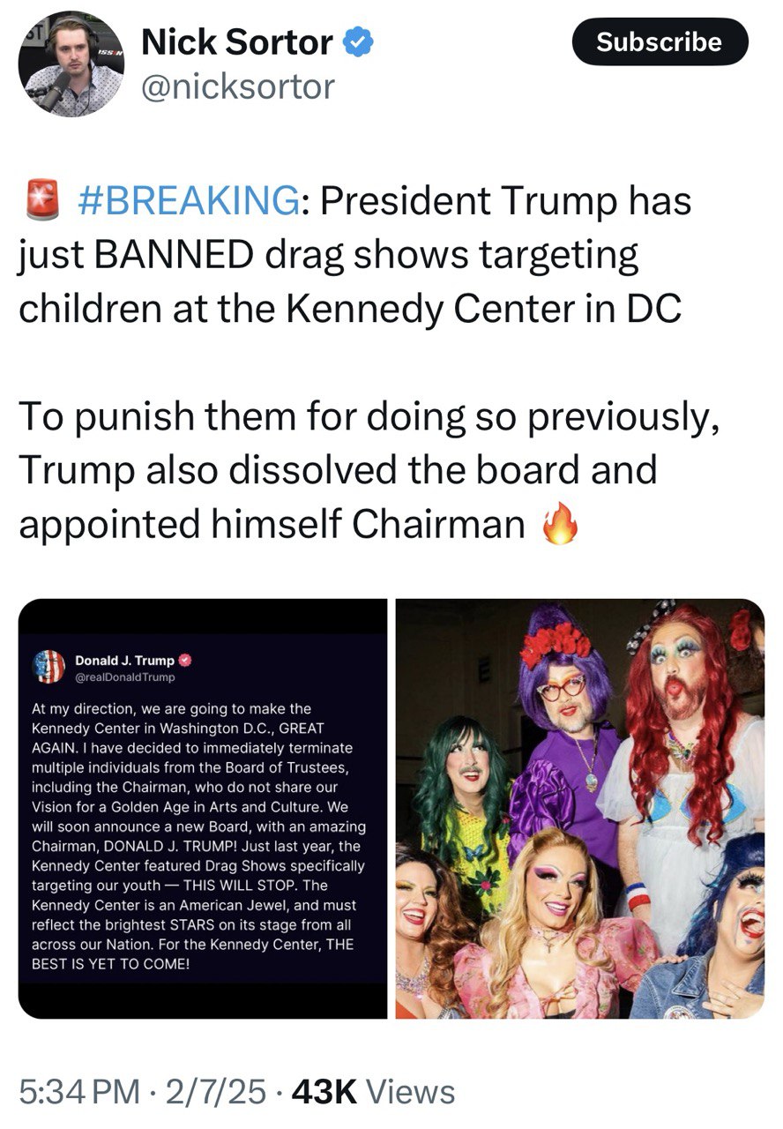Viewport: 783px width, 1129px height.
Task: Click the red verified badge beside Donald J. Trump
Action: click(185, 660)
